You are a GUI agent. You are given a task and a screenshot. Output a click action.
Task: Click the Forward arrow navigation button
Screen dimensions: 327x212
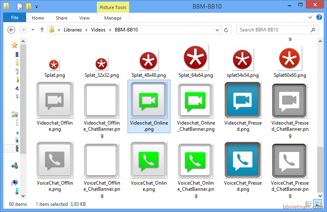23,30
